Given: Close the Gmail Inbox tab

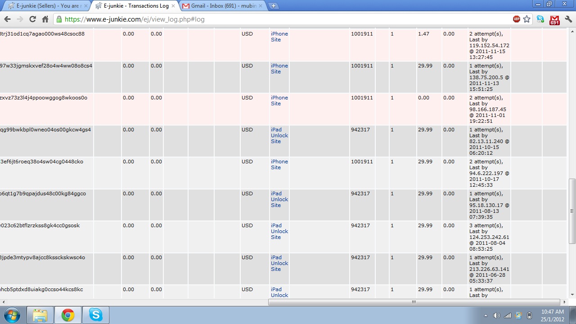Looking at the screenshot, I should click(261, 6).
